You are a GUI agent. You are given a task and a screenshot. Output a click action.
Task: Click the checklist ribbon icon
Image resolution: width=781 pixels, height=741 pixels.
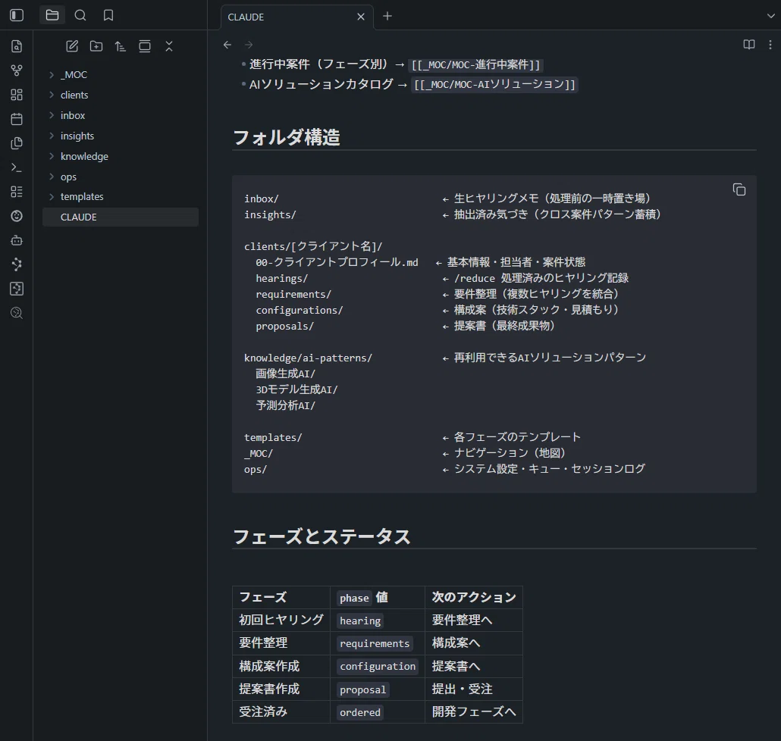pyautogui.click(x=17, y=192)
